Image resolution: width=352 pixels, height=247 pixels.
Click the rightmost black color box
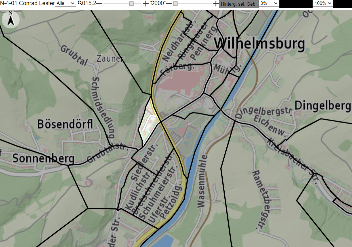[x=343, y=4]
